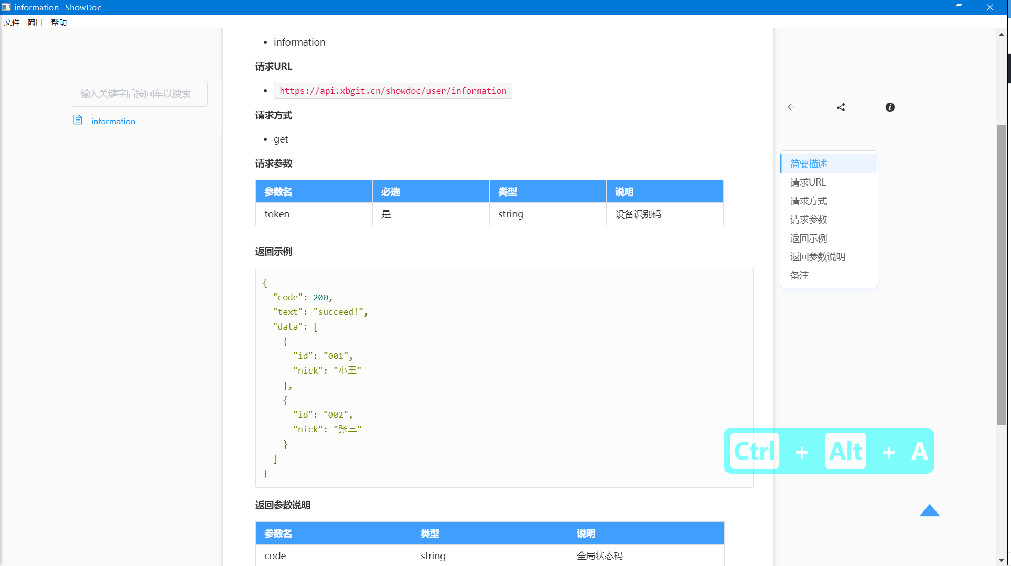Click the string type cell in token row
The height and width of the screenshot is (566, 1011).
point(547,214)
